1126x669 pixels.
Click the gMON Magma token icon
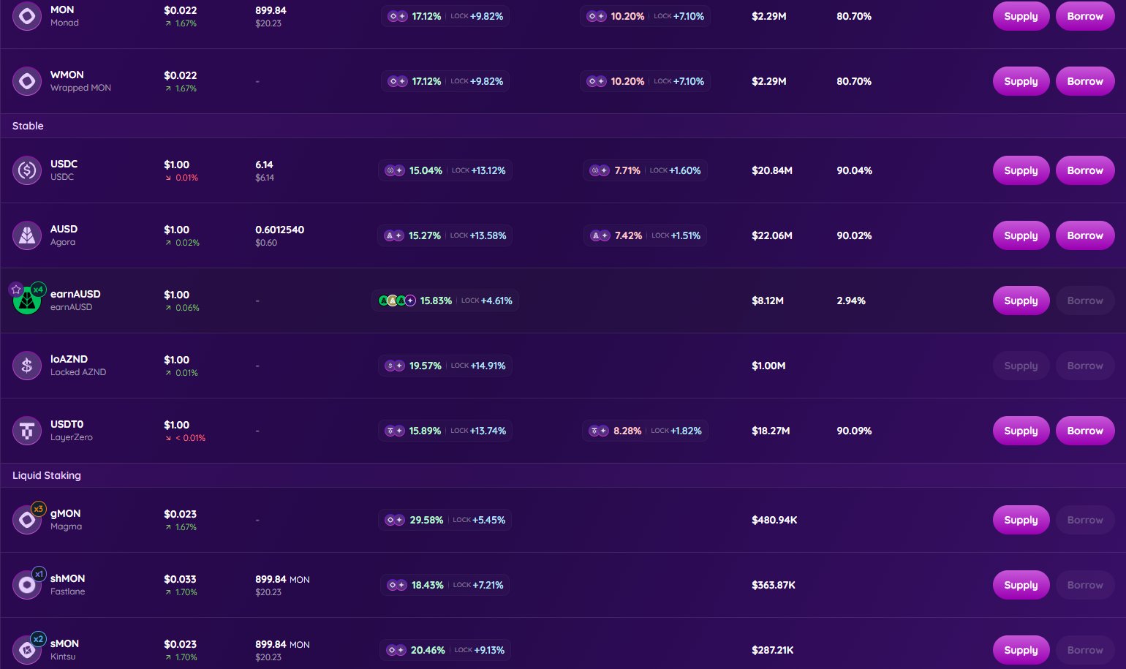pyautogui.click(x=27, y=520)
